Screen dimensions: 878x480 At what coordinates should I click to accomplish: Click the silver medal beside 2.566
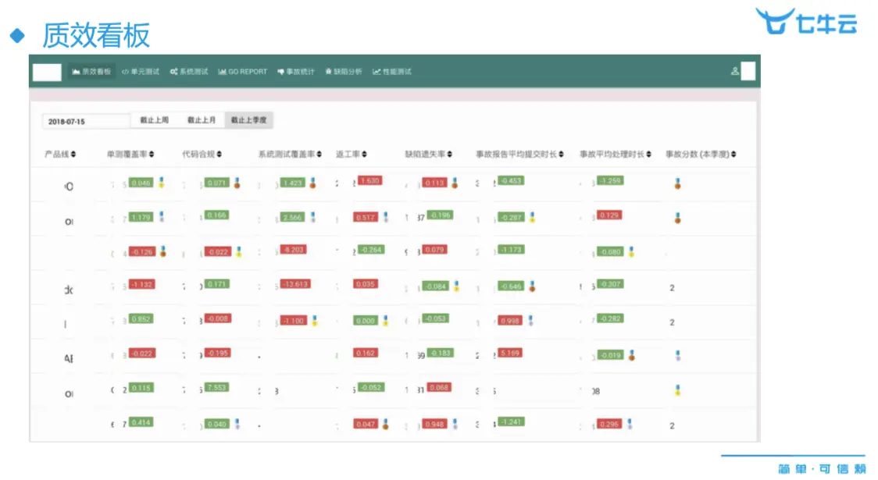pyautogui.click(x=312, y=217)
